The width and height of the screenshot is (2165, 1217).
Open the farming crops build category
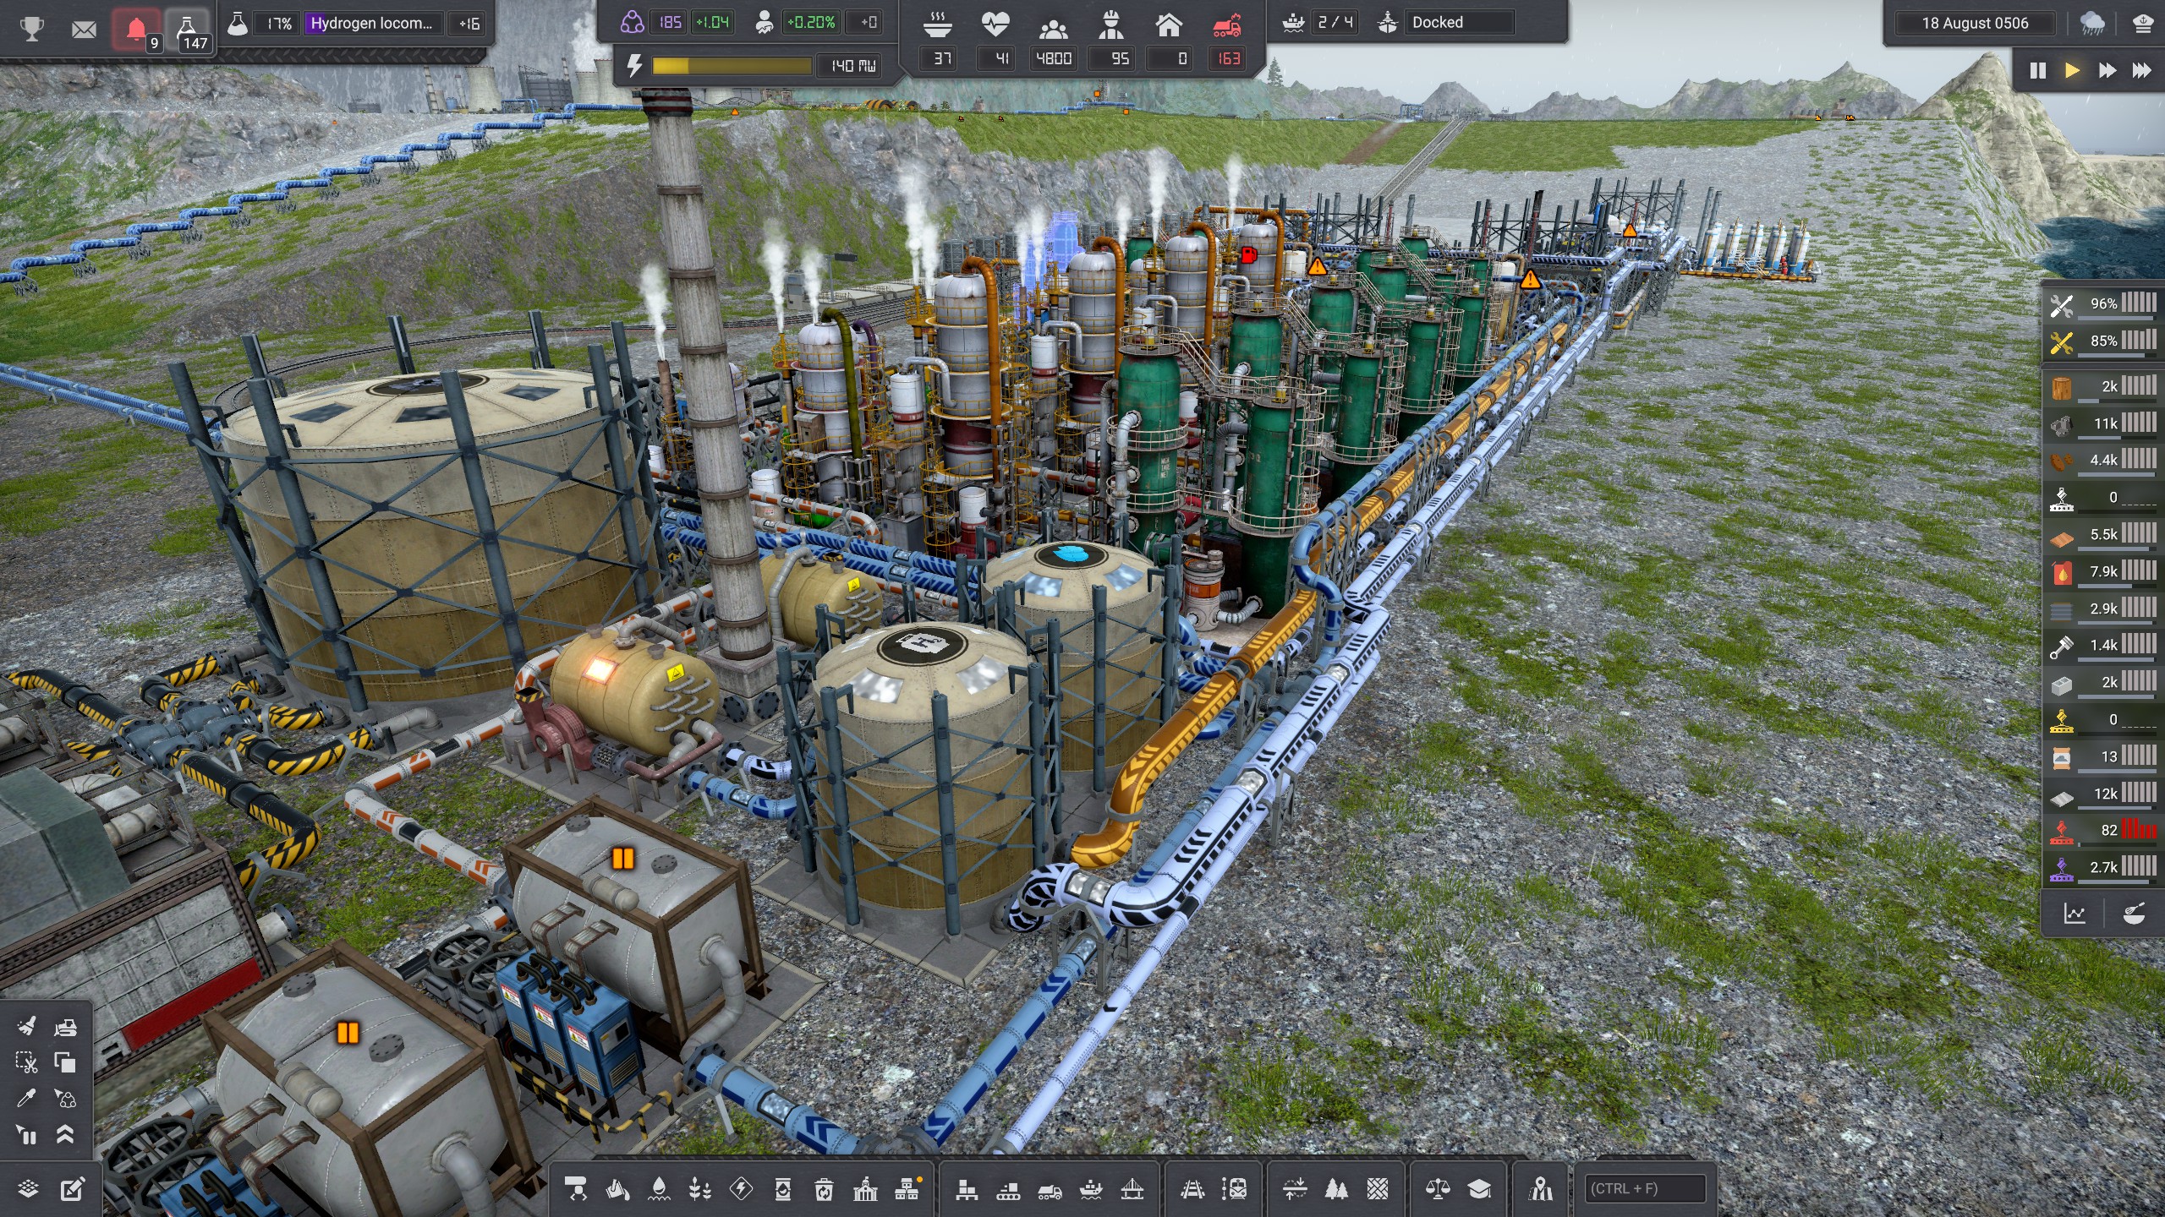(x=700, y=1189)
